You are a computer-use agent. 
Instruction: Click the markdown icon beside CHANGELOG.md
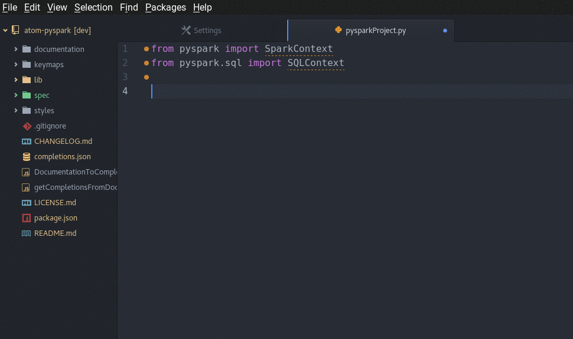[27, 141]
